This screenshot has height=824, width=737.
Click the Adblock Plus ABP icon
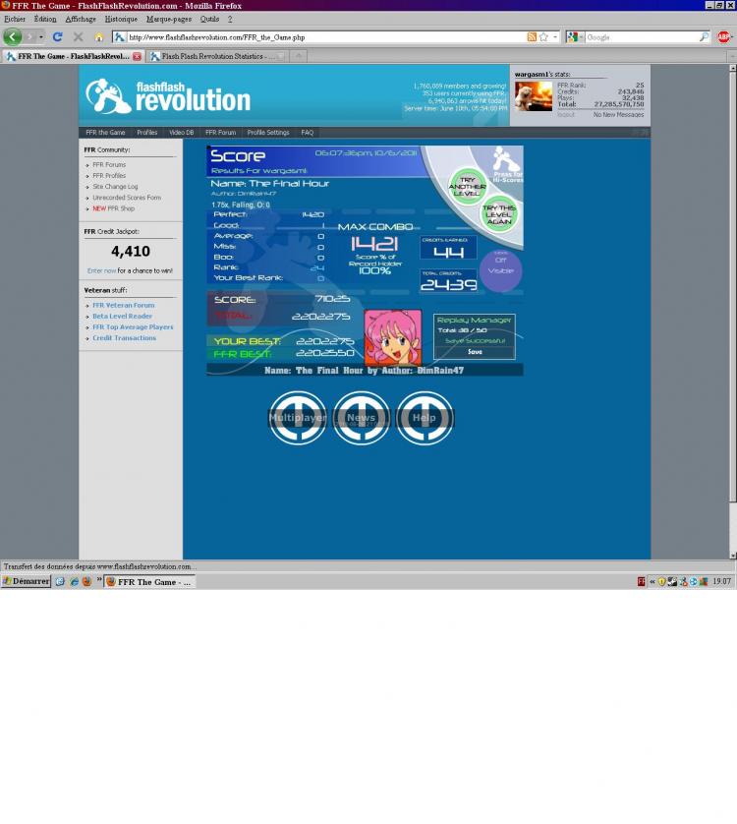click(x=724, y=36)
